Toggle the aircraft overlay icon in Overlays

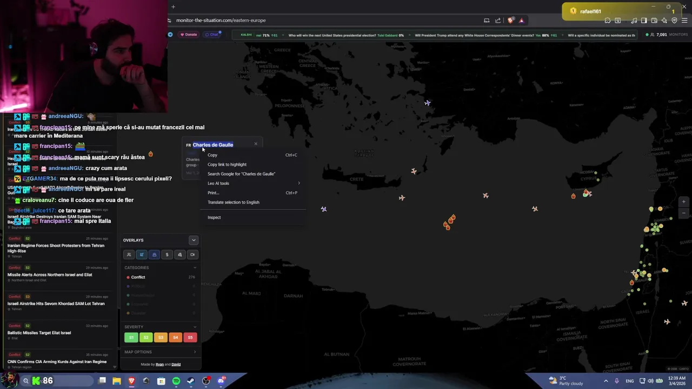point(142,254)
